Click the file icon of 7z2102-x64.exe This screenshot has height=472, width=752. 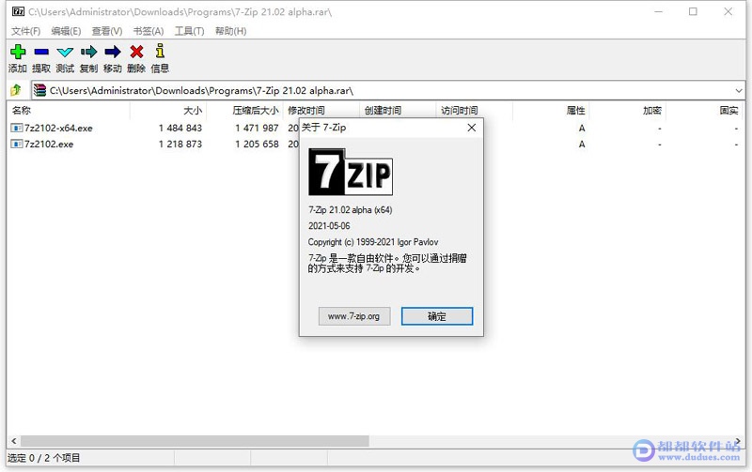(x=17, y=128)
